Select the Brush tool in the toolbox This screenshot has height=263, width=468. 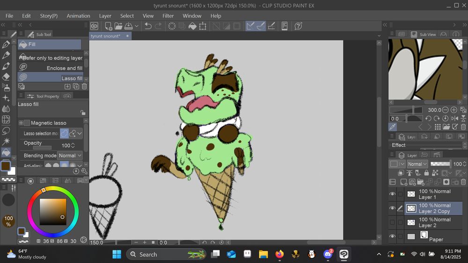[x=6, y=66]
